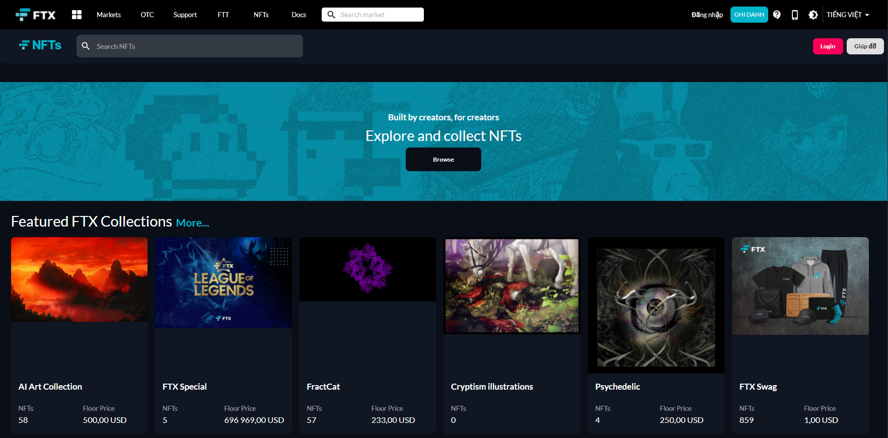
Task: Open the Psychedelic artwork thumbnail
Action: (656, 305)
